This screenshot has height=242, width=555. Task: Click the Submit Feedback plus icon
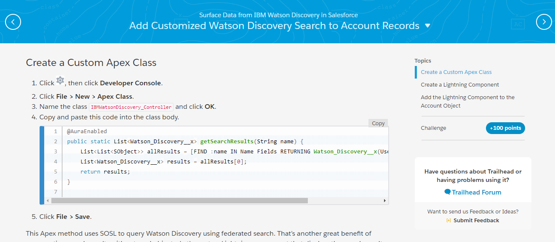(x=448, y=221)
